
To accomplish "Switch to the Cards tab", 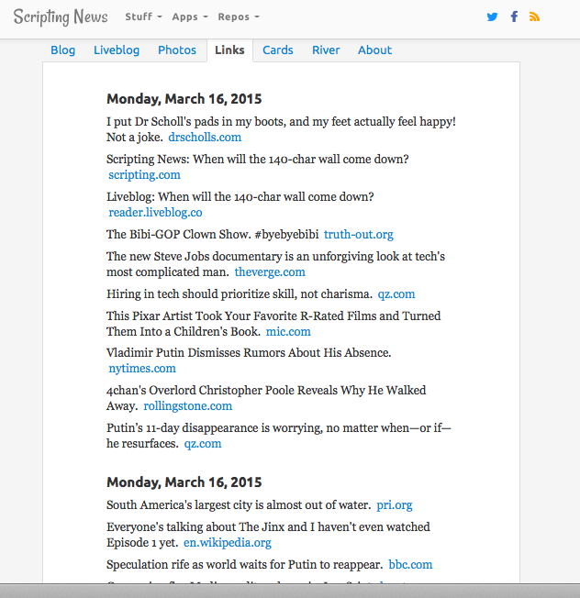I will (x=278, y=50).
